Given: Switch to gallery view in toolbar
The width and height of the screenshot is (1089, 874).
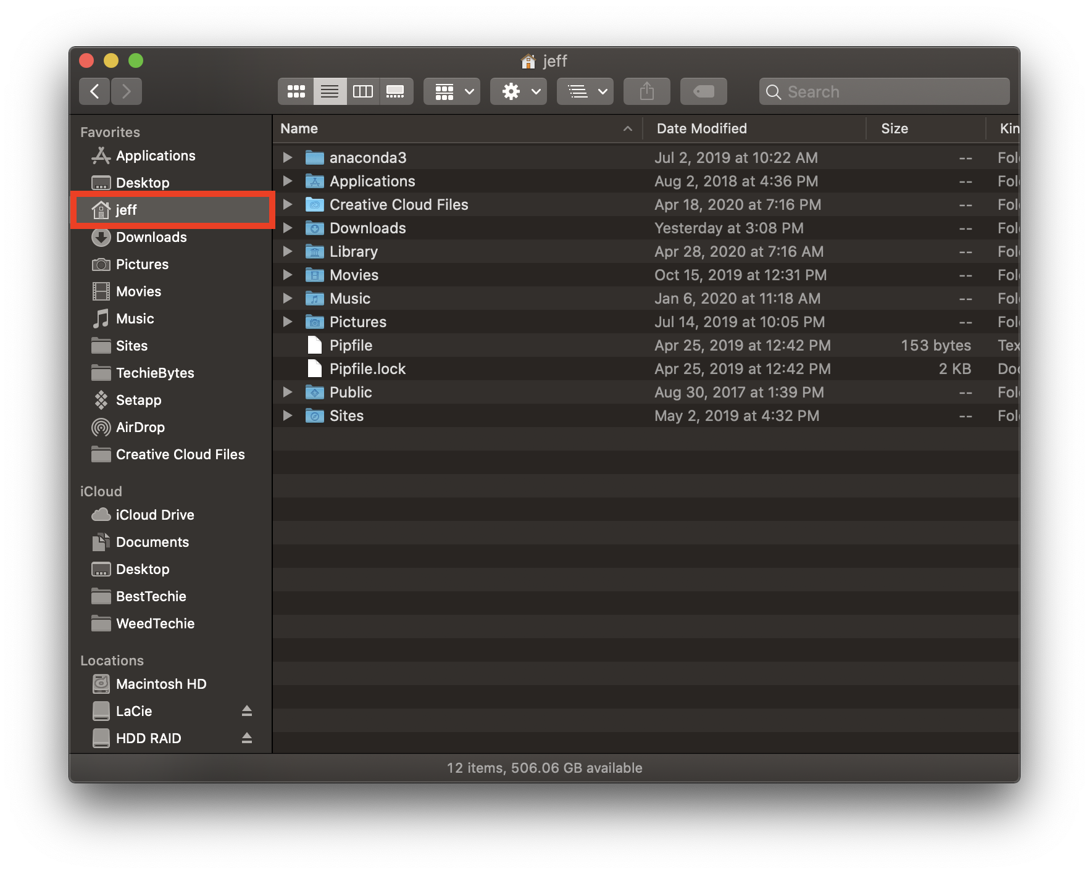Looking at the screenshot, I should pyautogui.click(x=395, y=92).
